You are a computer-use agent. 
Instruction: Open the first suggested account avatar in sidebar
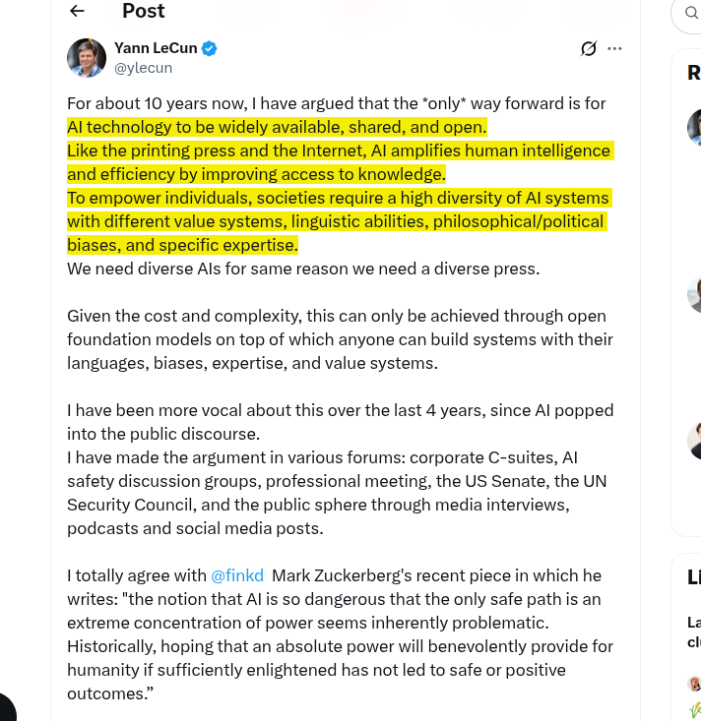(694, 127)
